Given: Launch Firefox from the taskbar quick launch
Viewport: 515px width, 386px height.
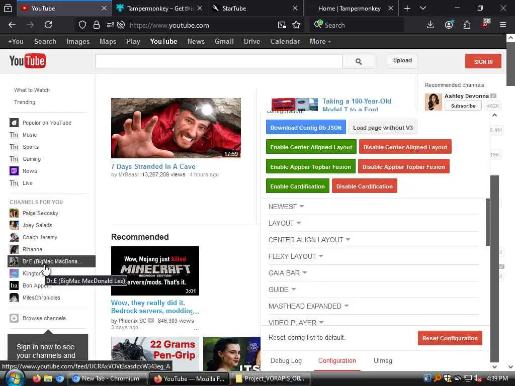Looking at the screenshot, I should pyautogui.click(x=36, y=378).
